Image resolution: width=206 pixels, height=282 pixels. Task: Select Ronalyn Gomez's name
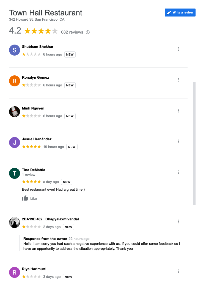coord(35,77)
